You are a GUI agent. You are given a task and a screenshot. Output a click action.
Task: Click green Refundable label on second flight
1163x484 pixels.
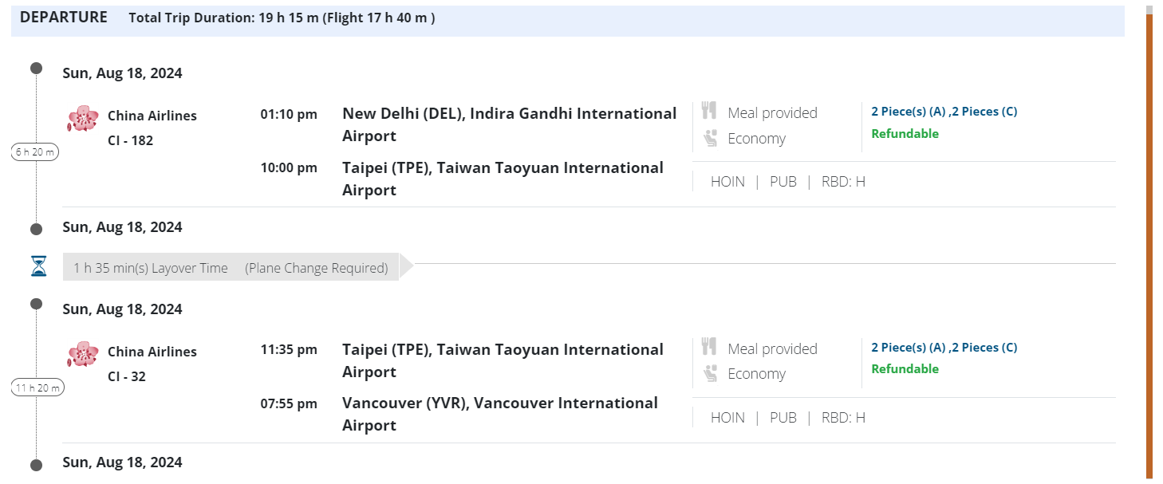pyautogui.click(x=905, y=369)
